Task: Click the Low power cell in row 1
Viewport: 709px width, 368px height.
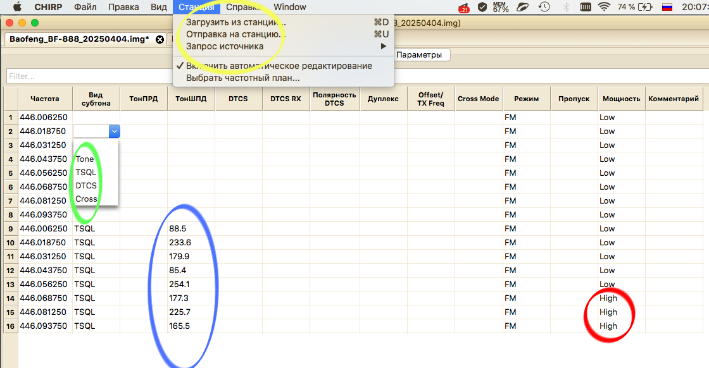Action: 621,118
